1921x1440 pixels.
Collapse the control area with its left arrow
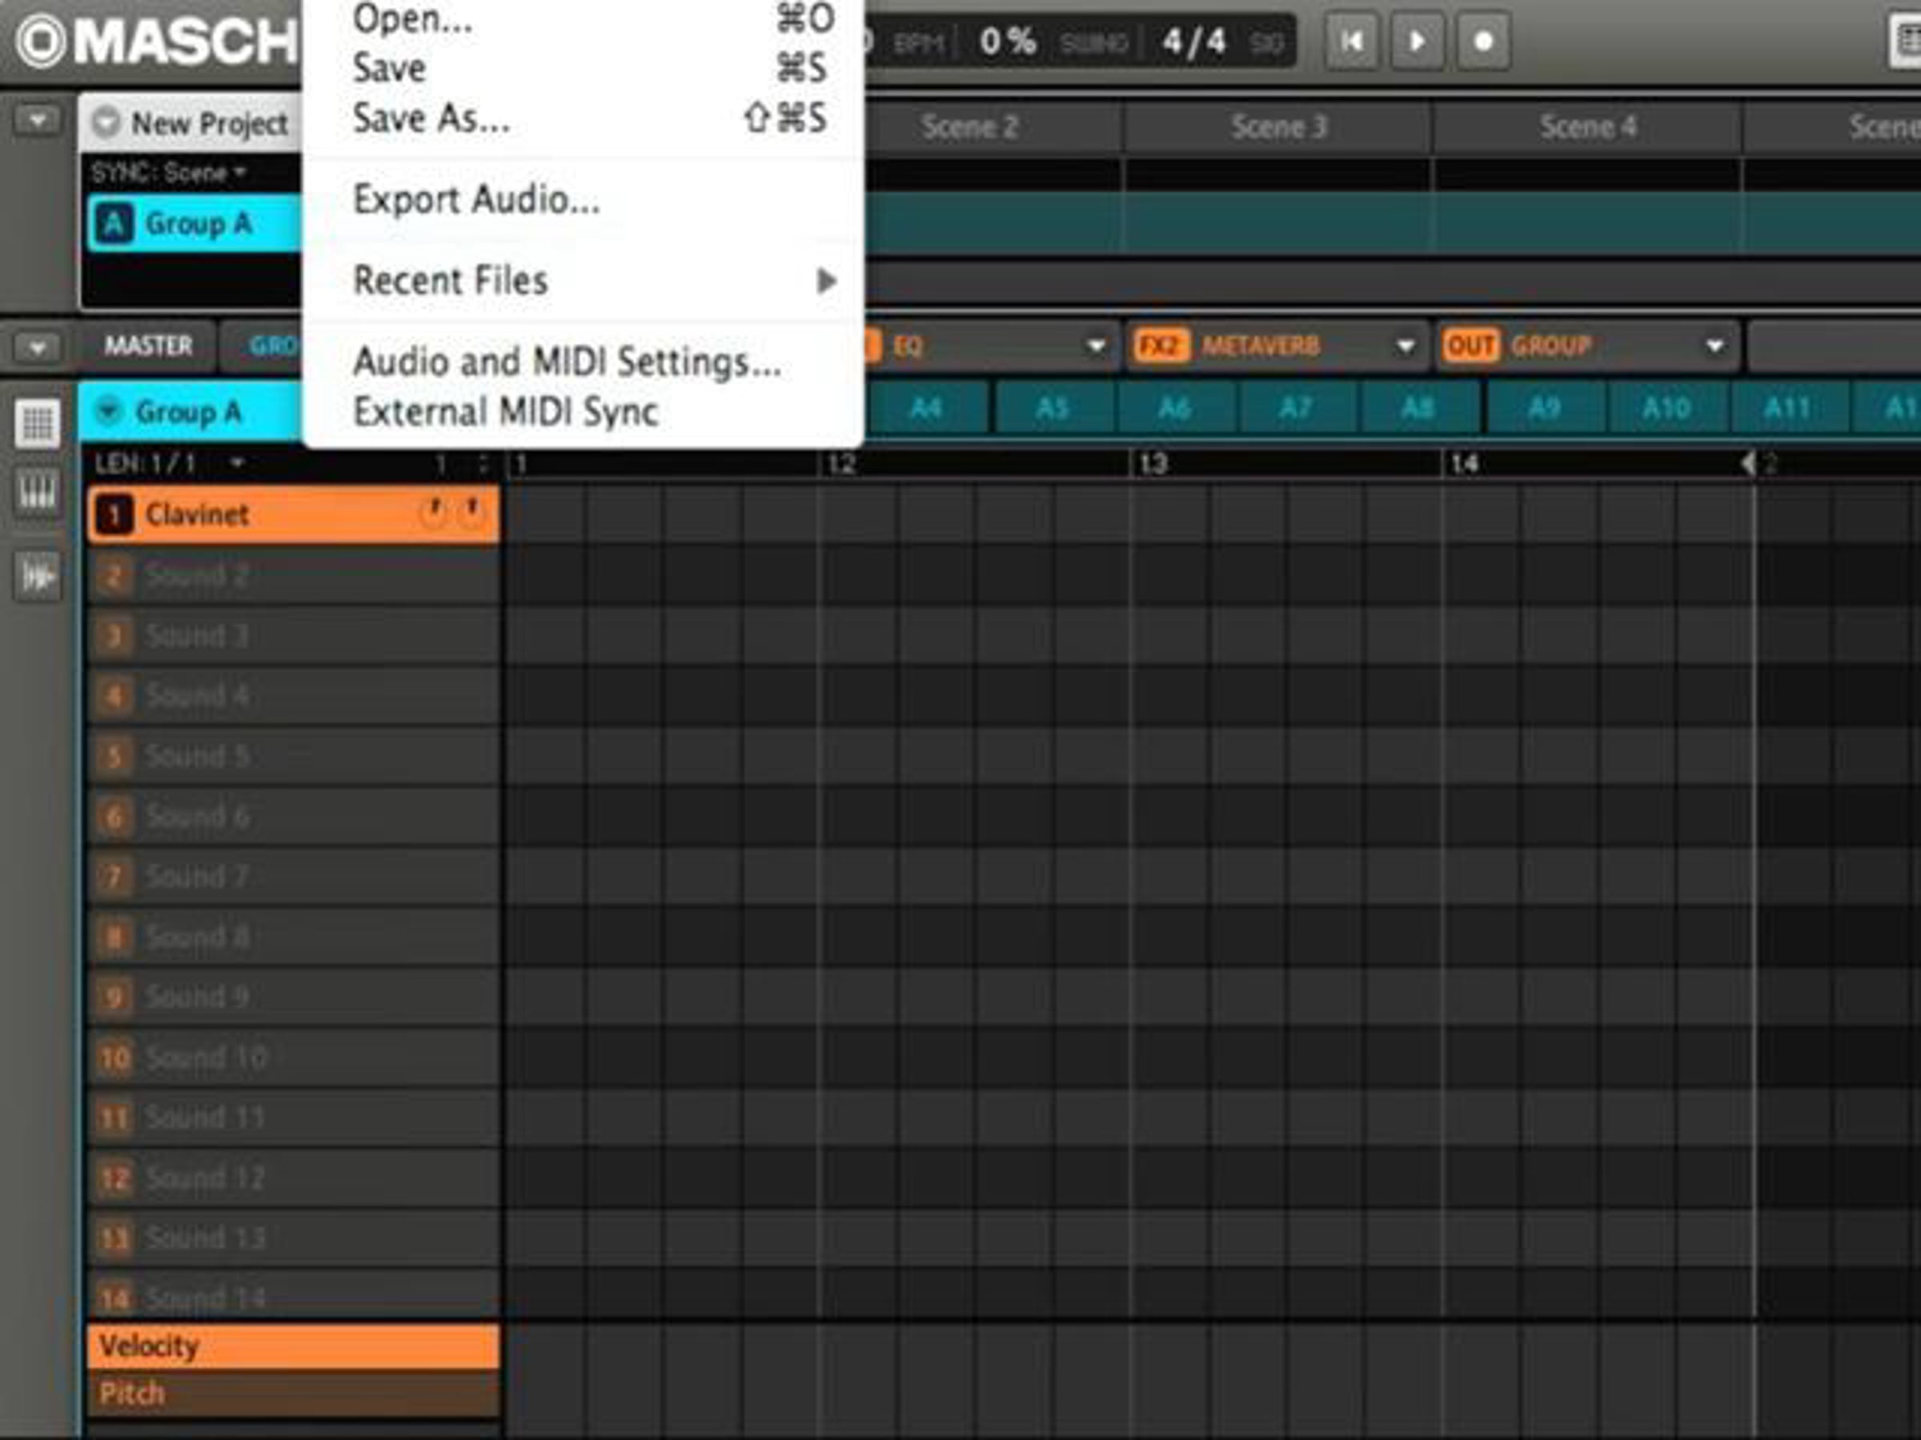(38, 347)
